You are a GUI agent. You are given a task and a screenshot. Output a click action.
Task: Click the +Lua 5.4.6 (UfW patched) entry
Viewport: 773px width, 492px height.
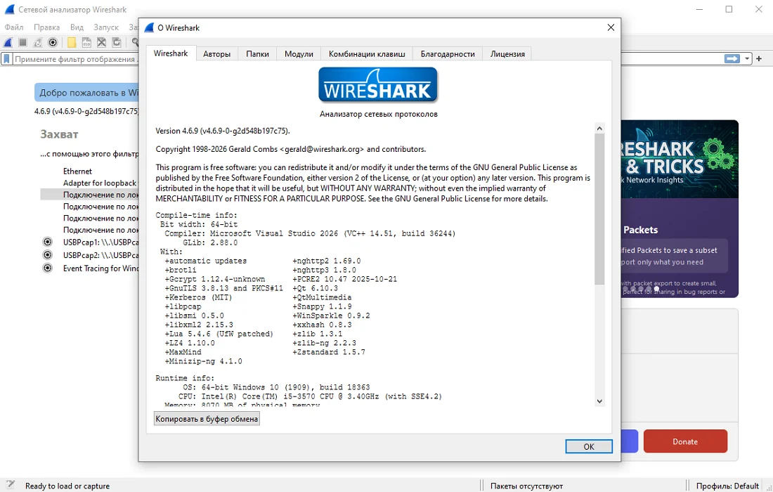[x=219, y=334]
